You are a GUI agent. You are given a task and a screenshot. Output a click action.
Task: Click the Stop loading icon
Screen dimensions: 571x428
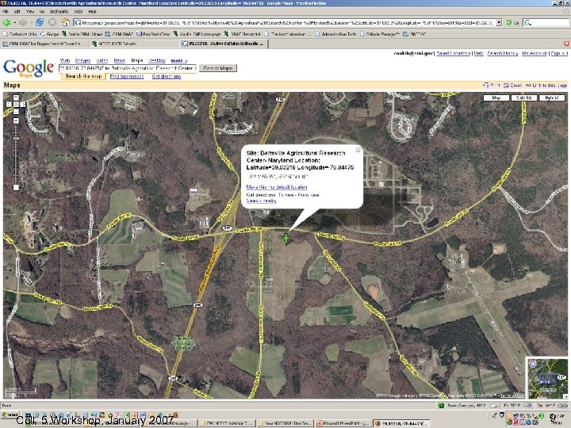tap(52, 22)
